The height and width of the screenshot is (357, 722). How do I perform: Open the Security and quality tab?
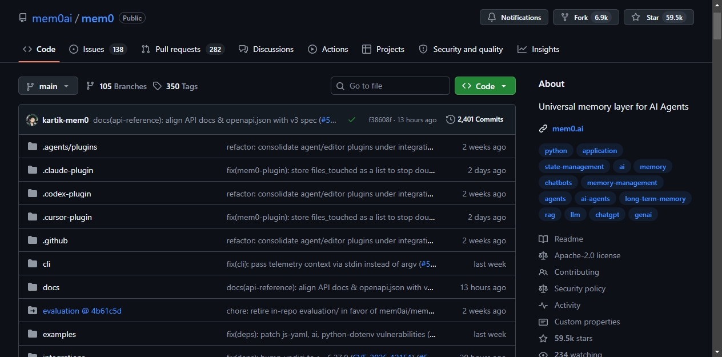pyautogui.click(x=461, y=49)
